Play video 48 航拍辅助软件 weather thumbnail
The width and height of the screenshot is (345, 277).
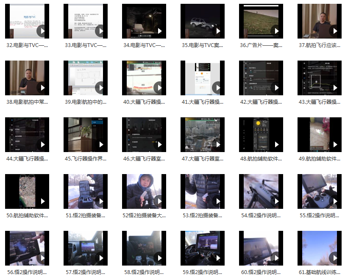(275, 144)
